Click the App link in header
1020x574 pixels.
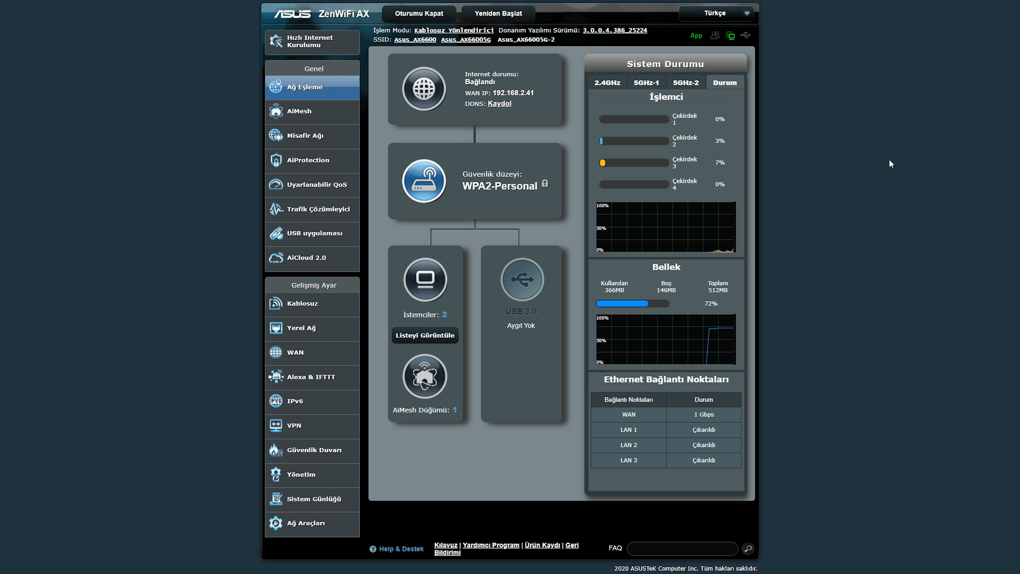696,35
